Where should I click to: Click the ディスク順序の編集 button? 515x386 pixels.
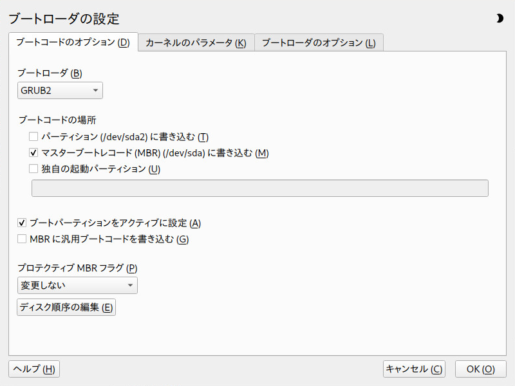[x=66, y=307]
